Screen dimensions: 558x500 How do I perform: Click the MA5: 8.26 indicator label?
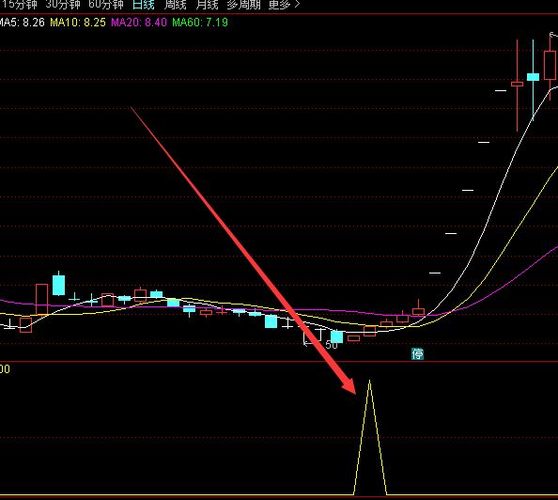click(22, 23)
